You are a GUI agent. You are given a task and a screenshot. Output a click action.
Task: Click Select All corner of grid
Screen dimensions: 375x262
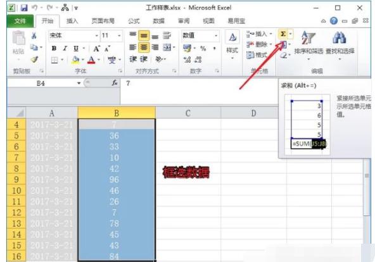(x=16, y=113)
